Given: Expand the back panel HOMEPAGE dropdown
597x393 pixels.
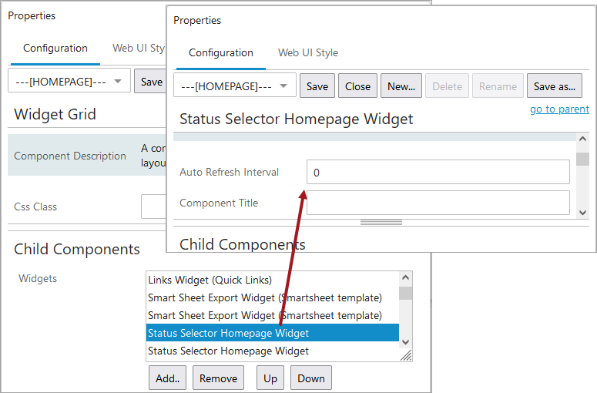Looking at the screenshot, I should 69,81.
